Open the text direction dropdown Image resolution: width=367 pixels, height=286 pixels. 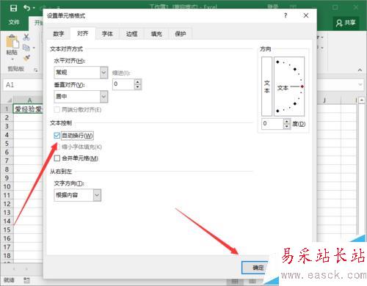97,195
